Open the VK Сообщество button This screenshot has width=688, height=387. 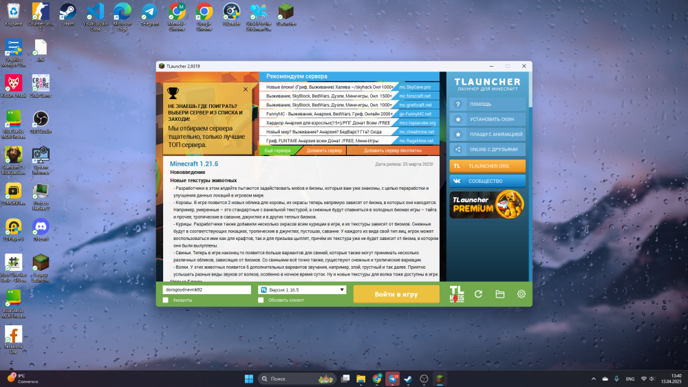tap(488, 181)
